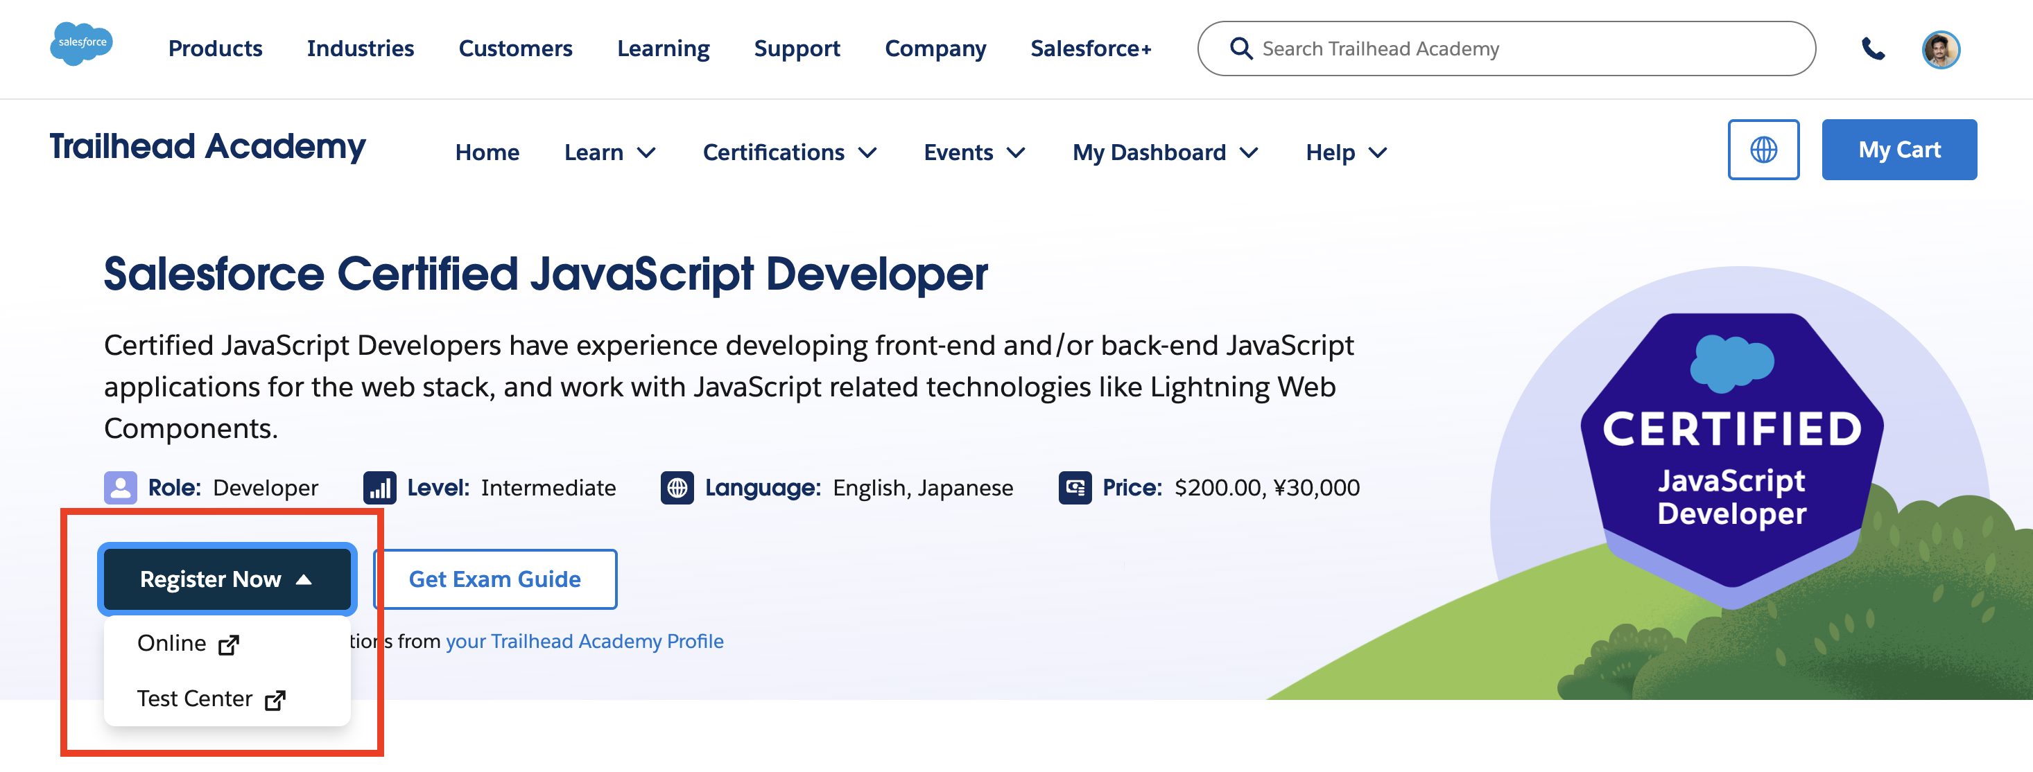Click the Developer role text
Viewport: 2033px width, 772px height.
point(265,488)
